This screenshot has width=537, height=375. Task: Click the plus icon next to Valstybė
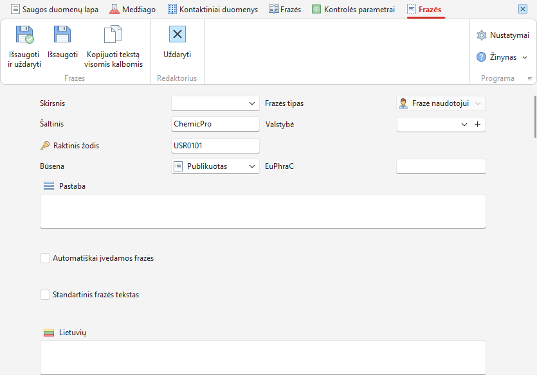[x=477, y=125]
